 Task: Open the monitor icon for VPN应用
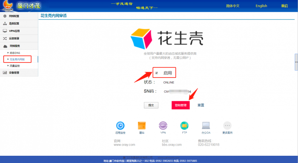(x=5, y=31)
